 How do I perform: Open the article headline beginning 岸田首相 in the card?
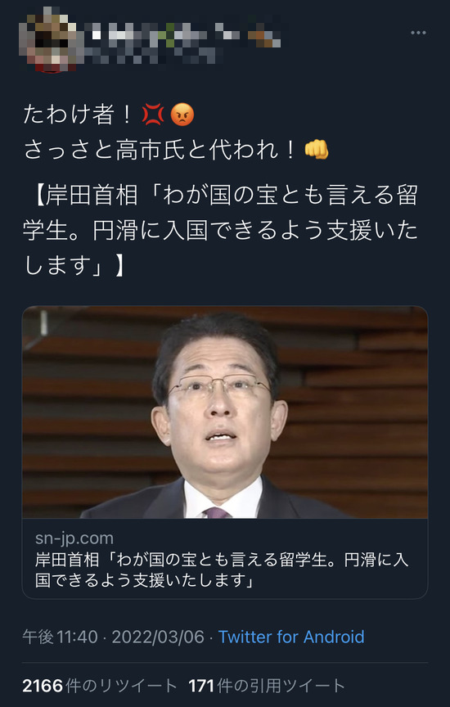(x=222, y=570)
